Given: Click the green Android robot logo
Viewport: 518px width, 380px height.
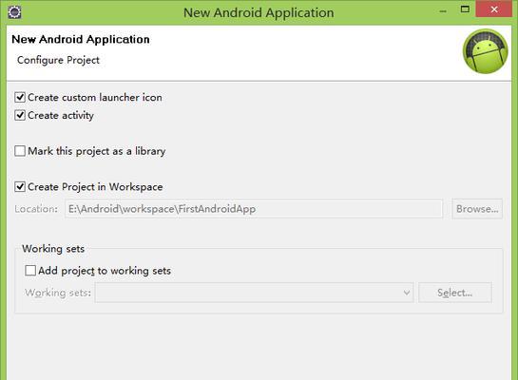Looking at the screenshot, I should click(x=486, y=51).
